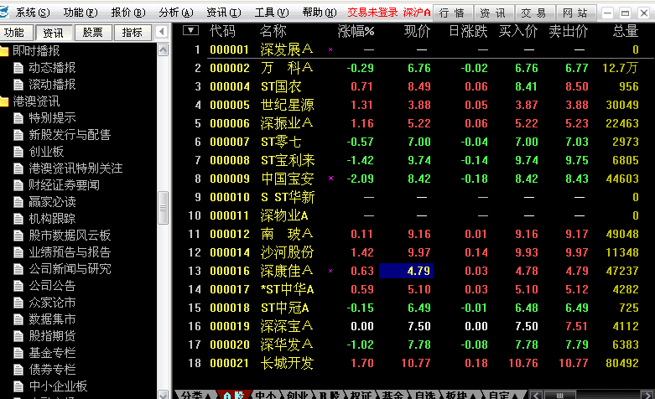Click the 行情 button in title bar
Image resolution: width=655 pixels, height=399 pixels.
tap(452, 13)
